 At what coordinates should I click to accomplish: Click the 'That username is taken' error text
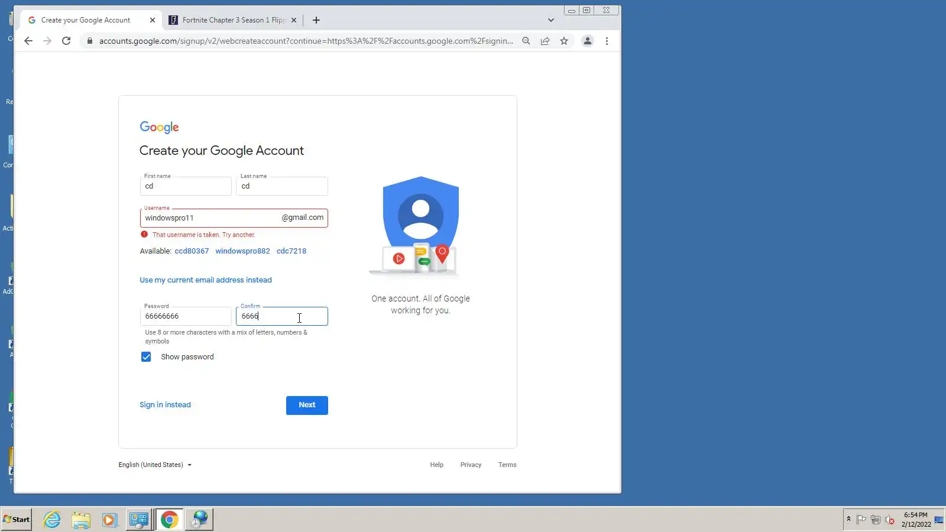tap(204, 235)
